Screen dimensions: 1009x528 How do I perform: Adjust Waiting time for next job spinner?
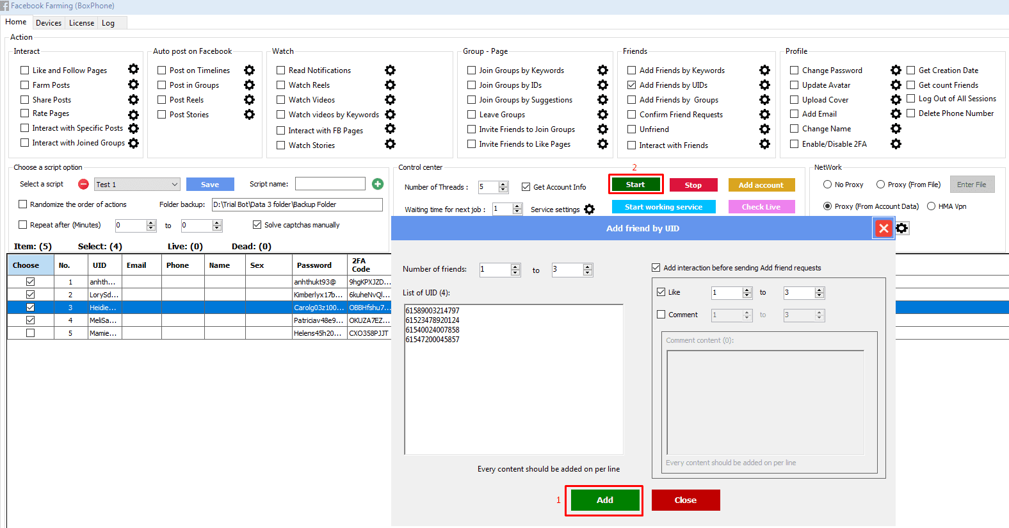coord(517,209)
